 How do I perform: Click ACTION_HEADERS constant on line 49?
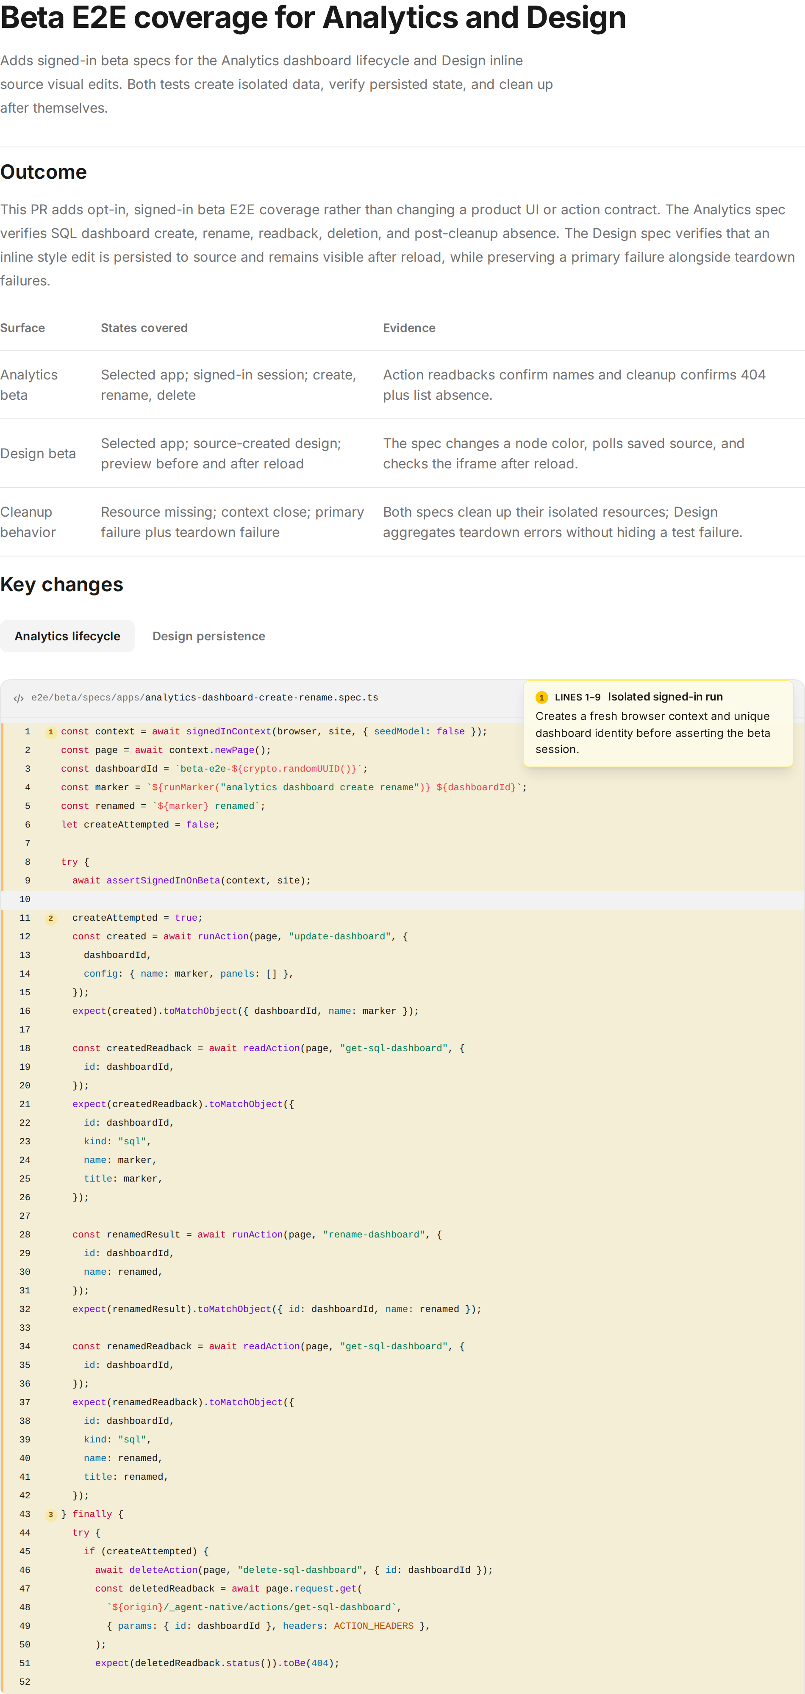click(x=374, y=1626)
